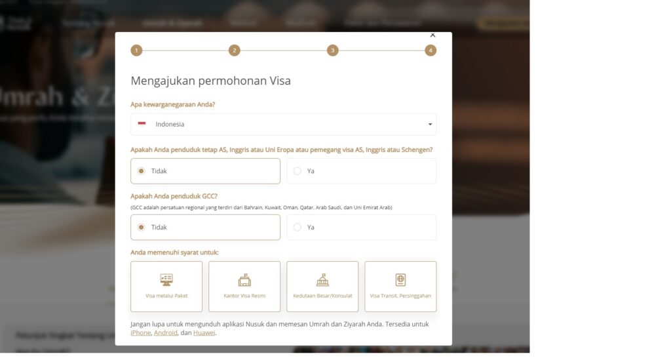671x360 pixels.
Task: Jump to step 4 in progress bar
Action: 431,50
